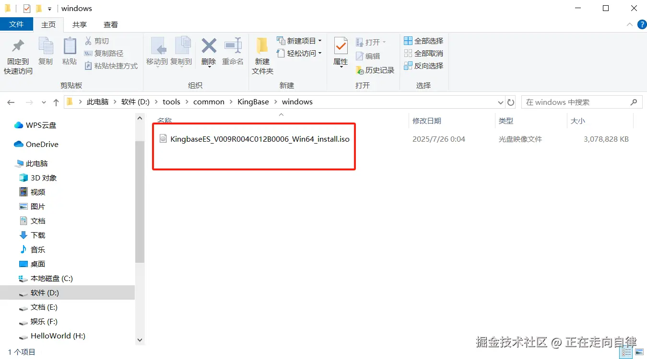The width and height of the screenshot is (647, 359).
Task: Choose 粘贴快捷方式 paste shortcut
Action: point(111,66)
